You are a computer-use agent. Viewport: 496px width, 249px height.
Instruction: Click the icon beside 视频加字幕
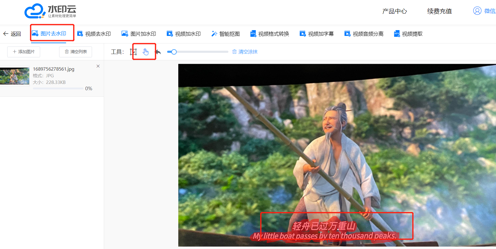(x=303, y=34)
